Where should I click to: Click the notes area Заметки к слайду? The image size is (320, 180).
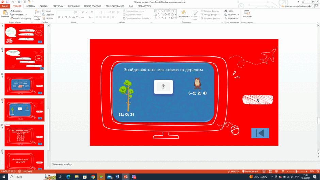(62, 164)
